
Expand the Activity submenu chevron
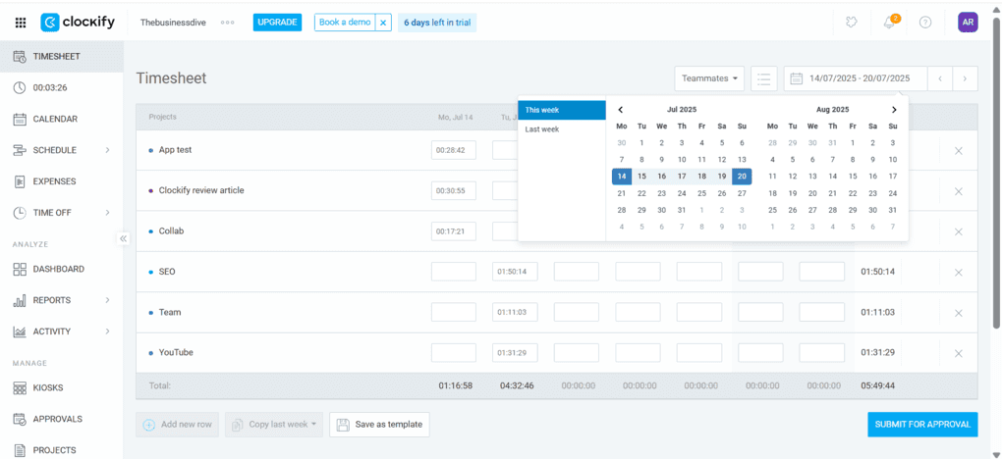[x=107, y=331]
